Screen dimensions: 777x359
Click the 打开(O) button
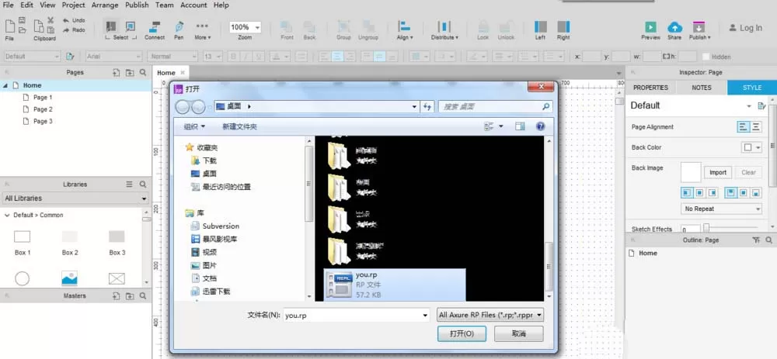pyautogui.click(x=462, y=333)
